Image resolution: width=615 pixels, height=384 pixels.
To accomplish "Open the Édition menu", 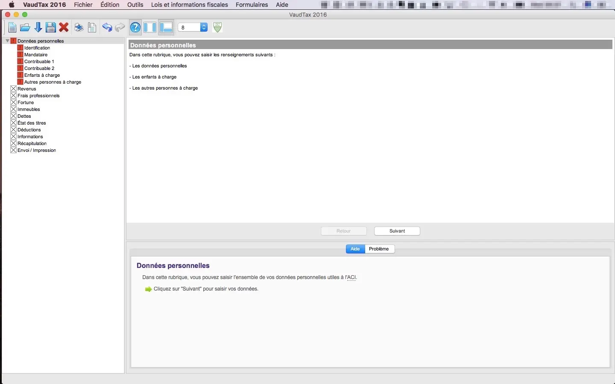I will [x=110, y=5].
